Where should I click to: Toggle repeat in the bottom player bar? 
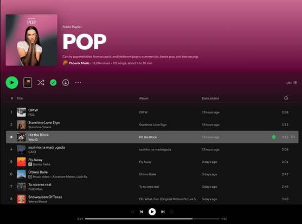tap(172, 212)
